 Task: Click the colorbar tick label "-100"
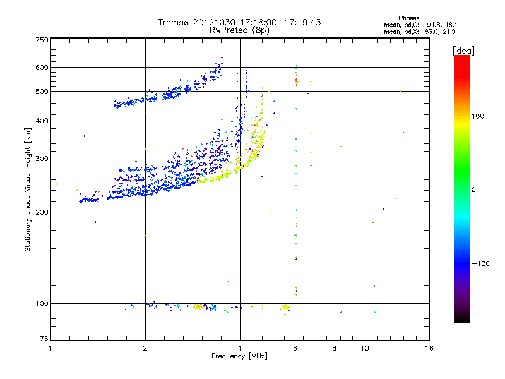(480, 263)
